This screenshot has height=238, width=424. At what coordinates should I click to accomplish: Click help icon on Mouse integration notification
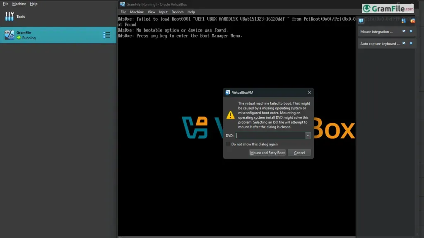coord(404,31)
